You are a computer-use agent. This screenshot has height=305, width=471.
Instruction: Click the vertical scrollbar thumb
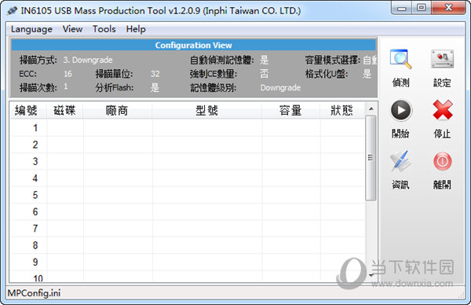(371, 158)
